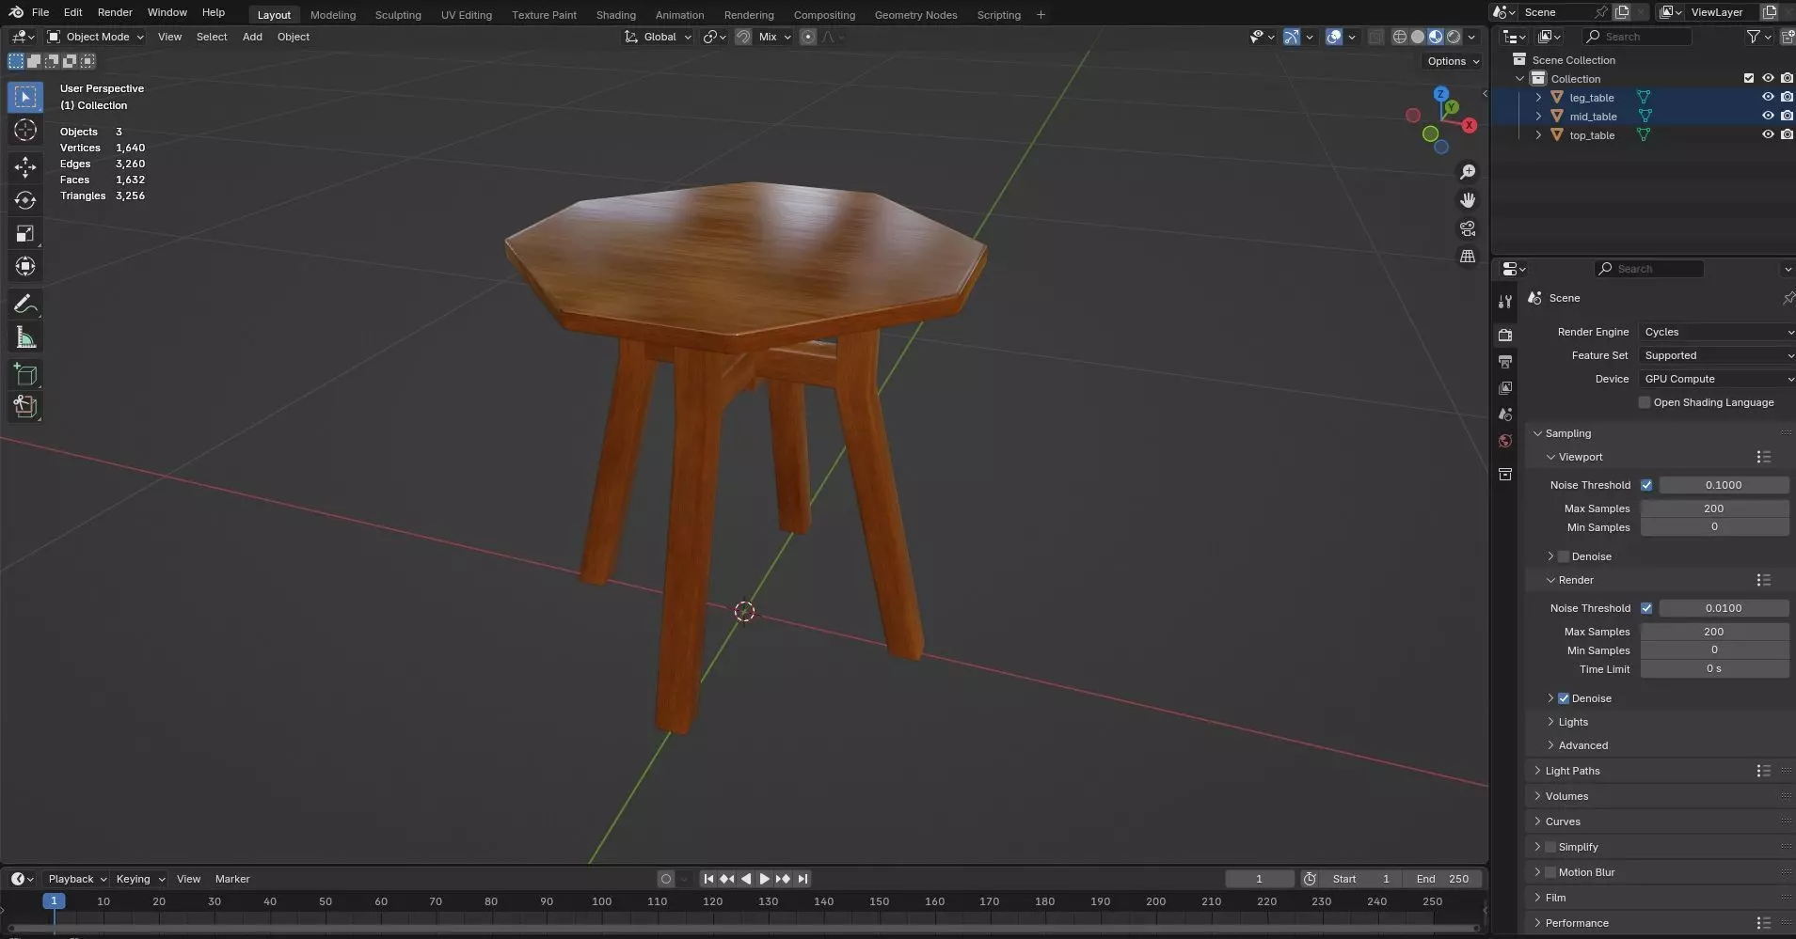Switch to rendered viewport shading
This screenshot has width=1796, height=939.
pos(1454,37)
